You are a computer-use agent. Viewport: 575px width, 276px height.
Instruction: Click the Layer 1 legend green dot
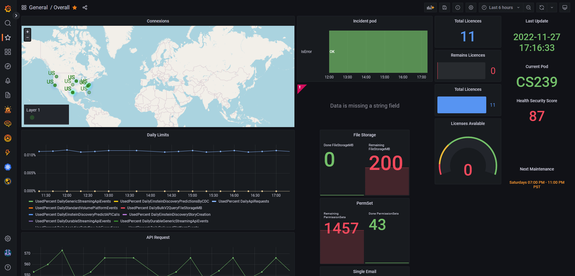point(32,117)
